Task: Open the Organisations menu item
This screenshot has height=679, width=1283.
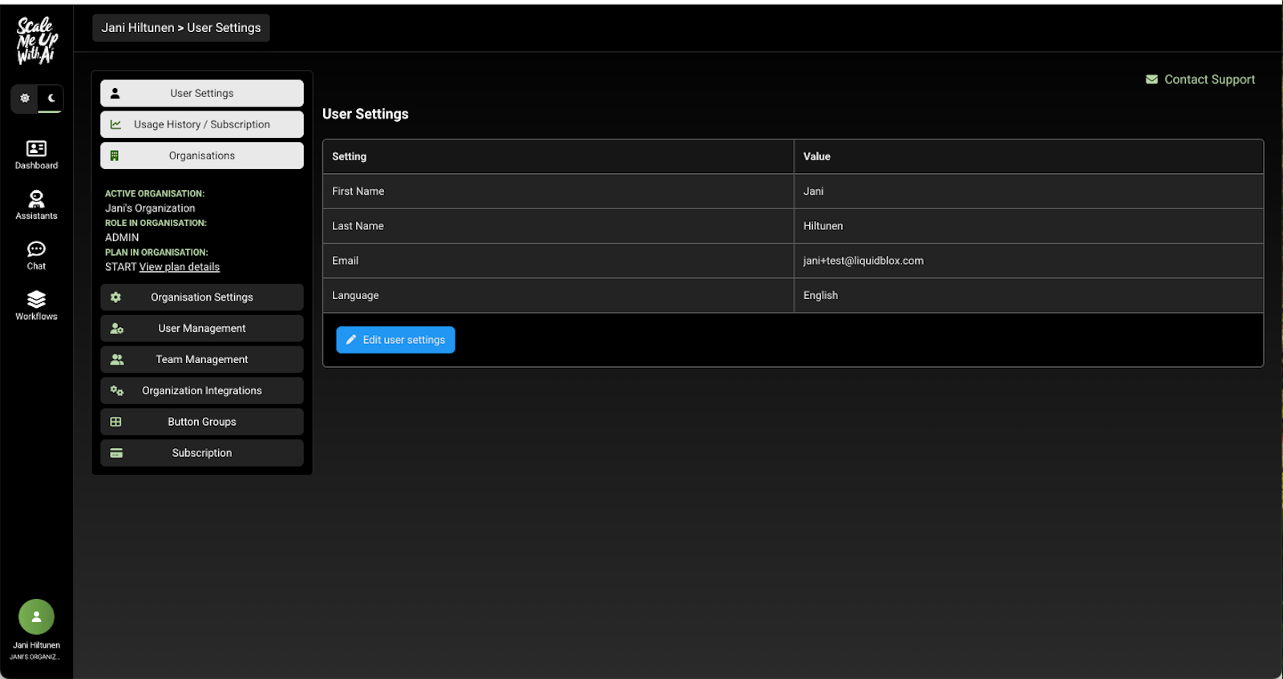Action: [202, 156]
